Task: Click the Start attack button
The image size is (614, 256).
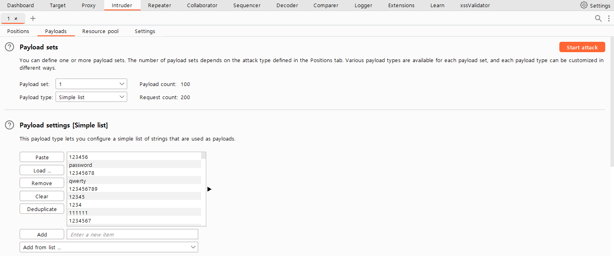Action: (x=582, y=47)
